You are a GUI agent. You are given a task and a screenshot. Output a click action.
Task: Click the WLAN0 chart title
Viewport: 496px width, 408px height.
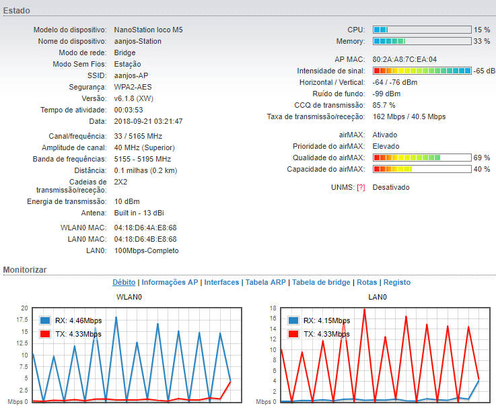click(129, 297)
